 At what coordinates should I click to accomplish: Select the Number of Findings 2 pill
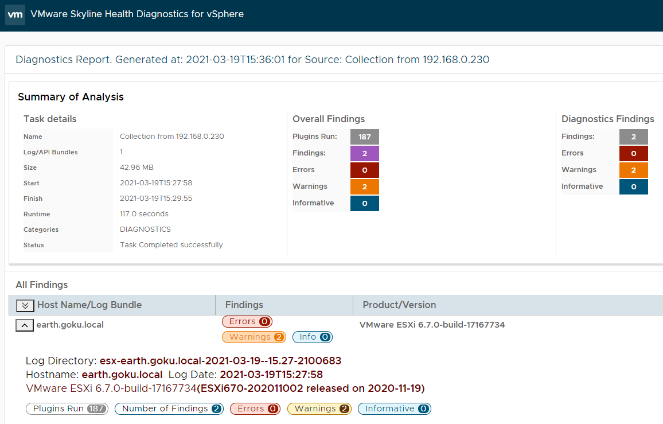pos(169,409)
